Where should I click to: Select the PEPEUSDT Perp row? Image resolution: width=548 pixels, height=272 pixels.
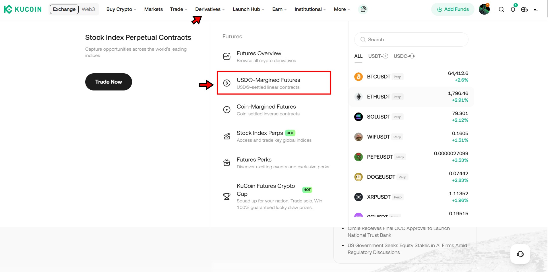(x=411, y=157)
